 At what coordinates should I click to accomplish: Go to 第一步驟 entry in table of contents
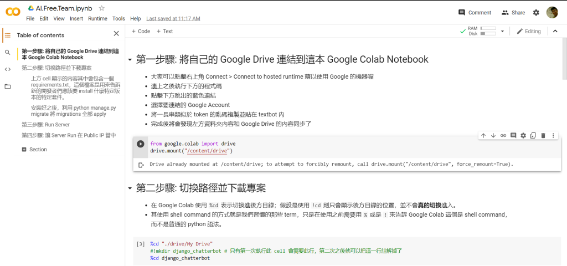[70, 54]
